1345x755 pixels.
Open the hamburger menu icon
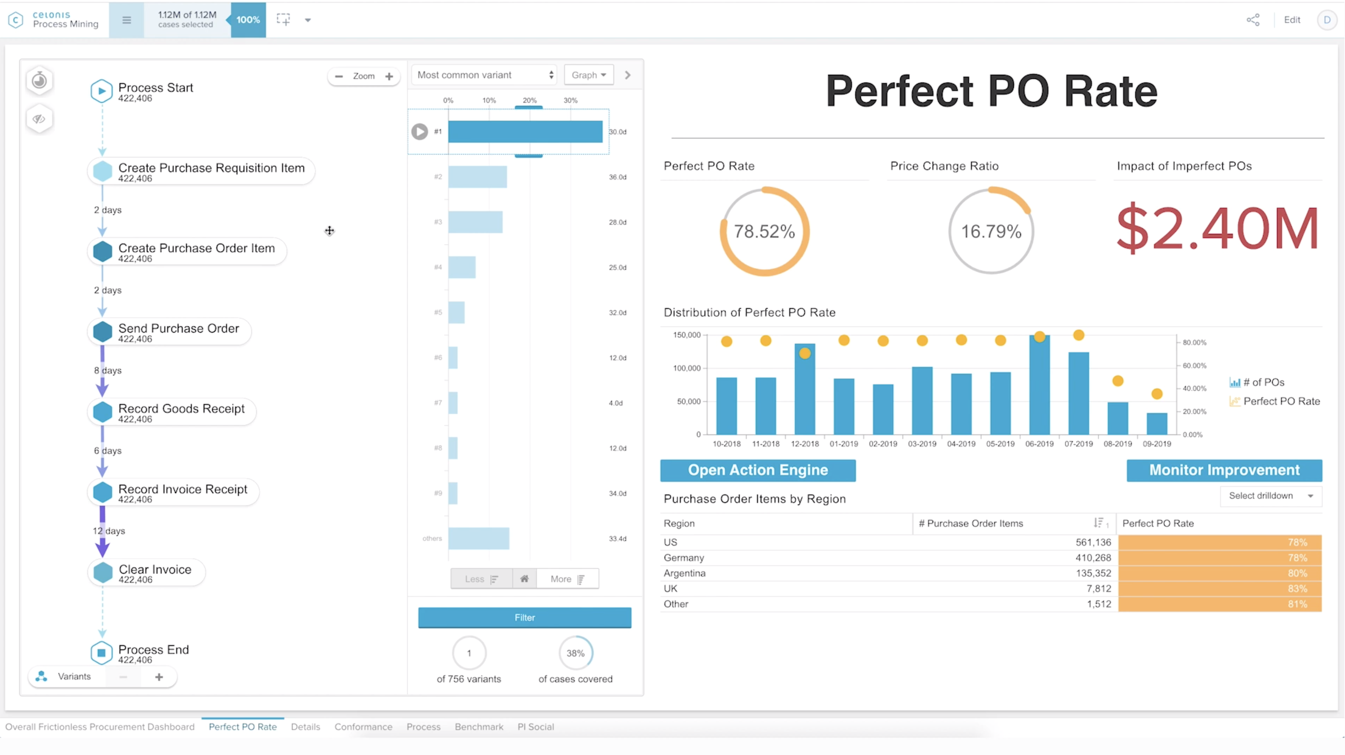coord(126,20)
